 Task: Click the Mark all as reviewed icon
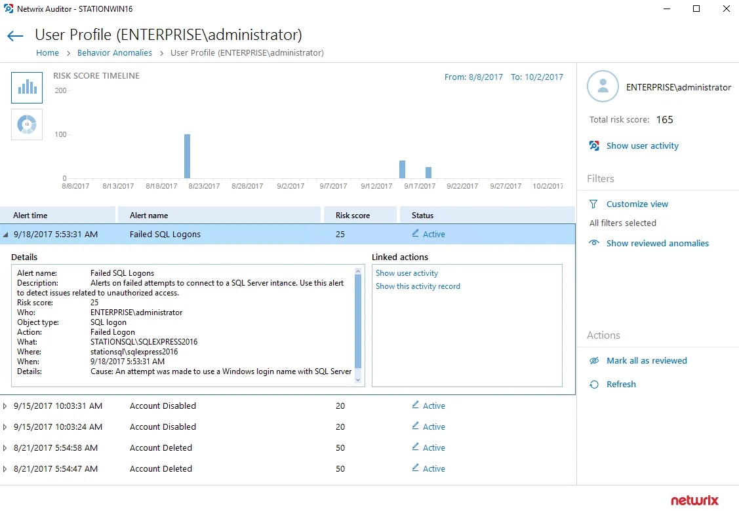(x=594, y=361)
